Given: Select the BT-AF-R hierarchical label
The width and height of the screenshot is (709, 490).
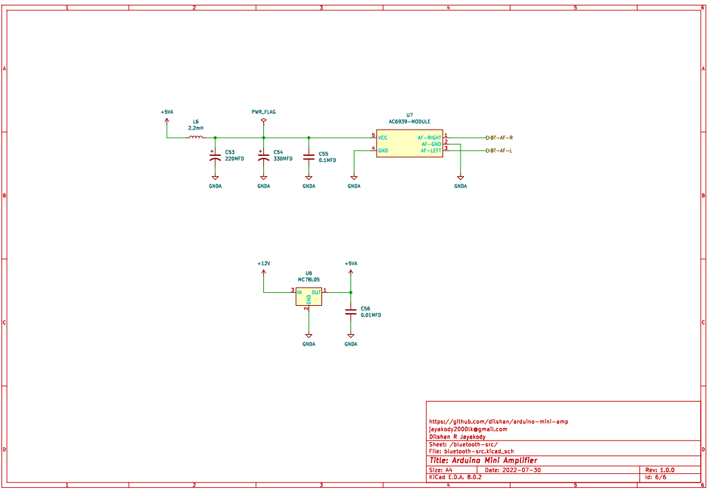Looking at the screenshot, I should pos(500,137).
